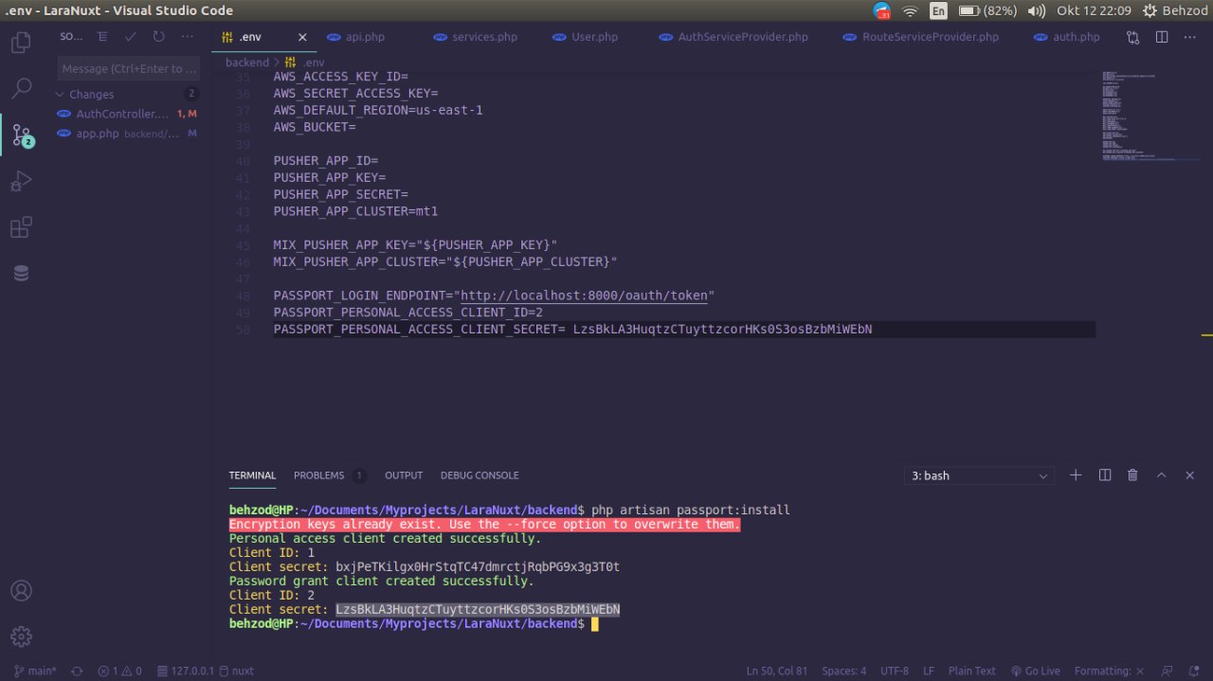Change language mode Plain Text
The height and width of the screenshot is (681, 1213).
click(971, 671)
